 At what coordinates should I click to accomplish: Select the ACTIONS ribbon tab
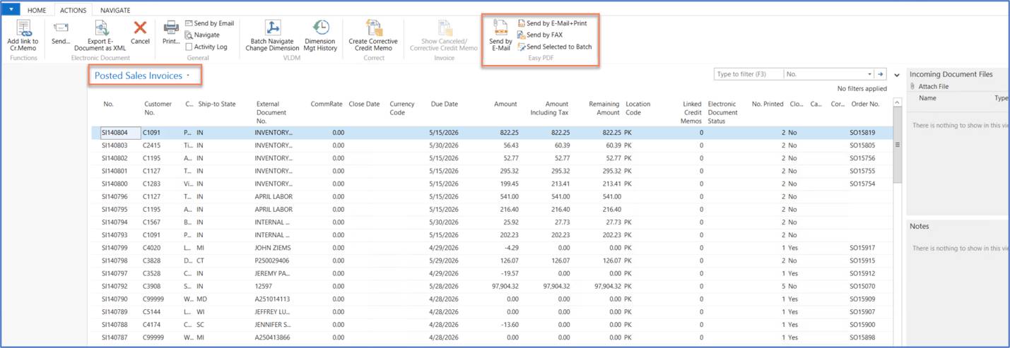point(73,11)
